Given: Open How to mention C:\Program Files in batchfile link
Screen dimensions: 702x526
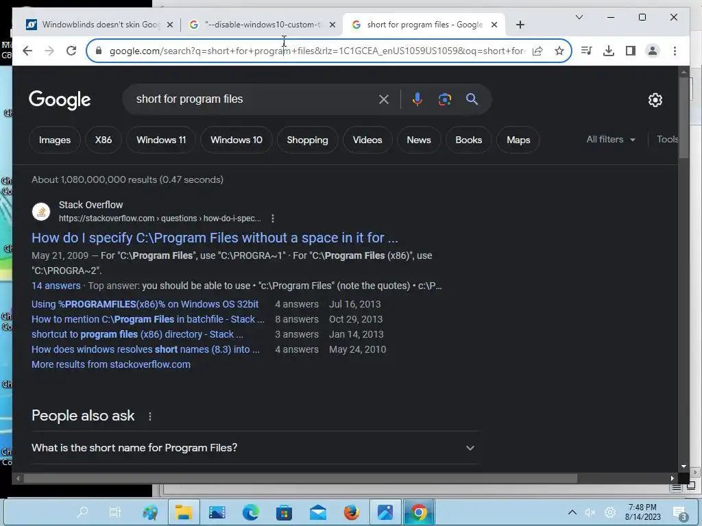Looking at the screenshot, I should [x=148, y=319].
